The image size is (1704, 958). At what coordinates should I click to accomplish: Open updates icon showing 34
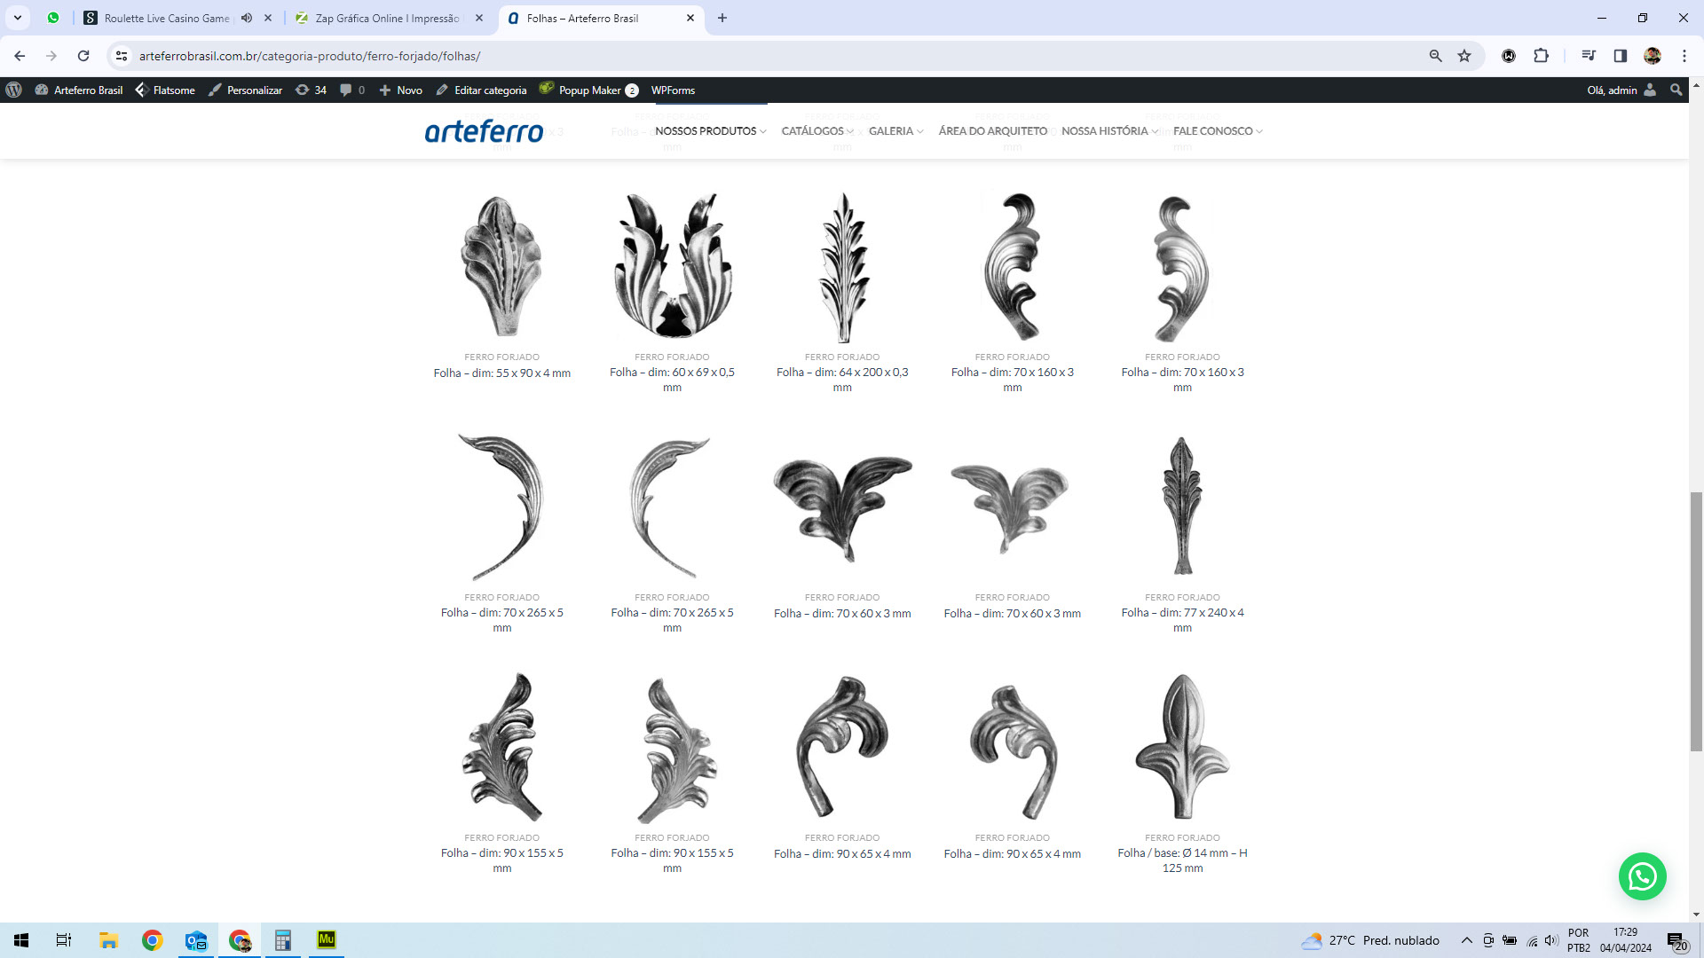[x=311, y=90]
